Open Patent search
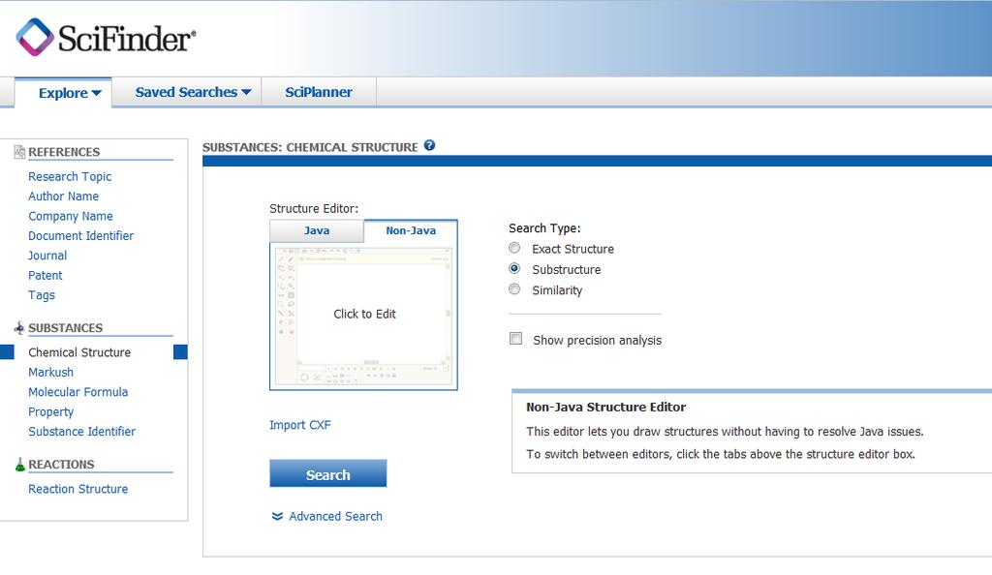 pyautogui.click(x=45, y=276)
